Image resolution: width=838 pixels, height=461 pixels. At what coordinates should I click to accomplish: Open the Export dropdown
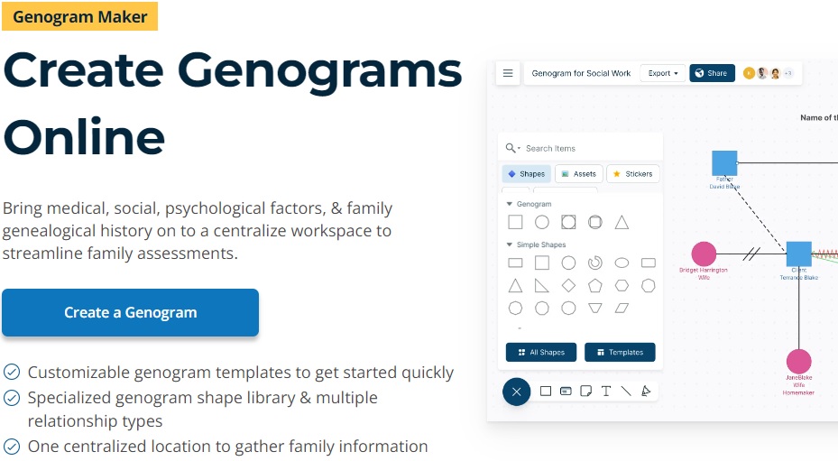click(663, 73)
